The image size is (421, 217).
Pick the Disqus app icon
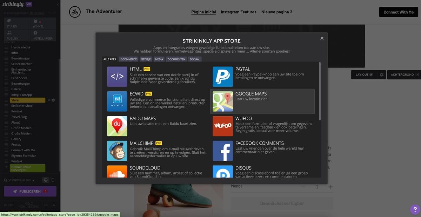[x=223, y=171]
